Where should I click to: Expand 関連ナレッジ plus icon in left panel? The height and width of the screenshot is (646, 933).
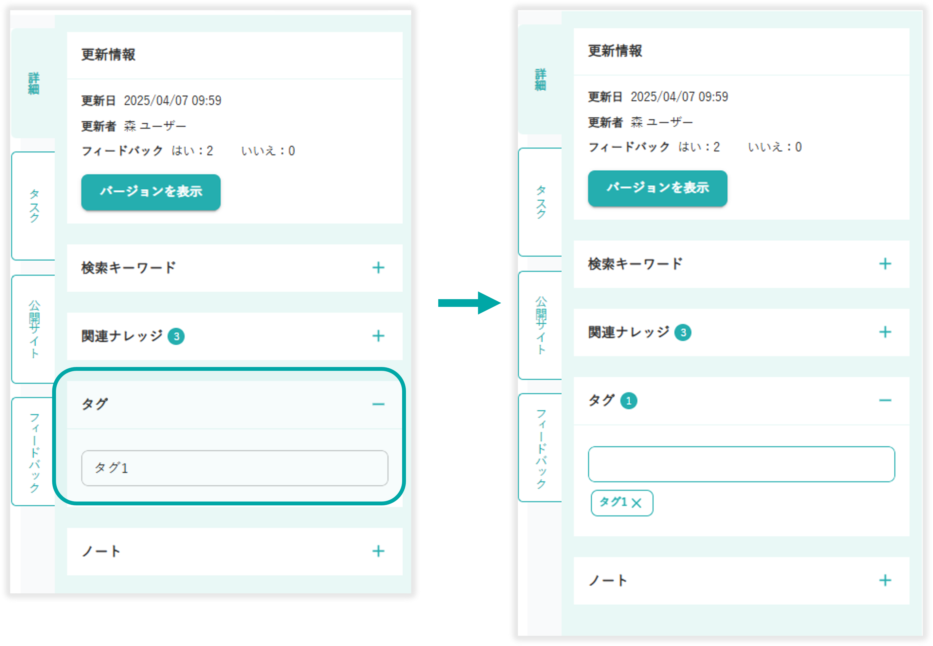[378, 336]
